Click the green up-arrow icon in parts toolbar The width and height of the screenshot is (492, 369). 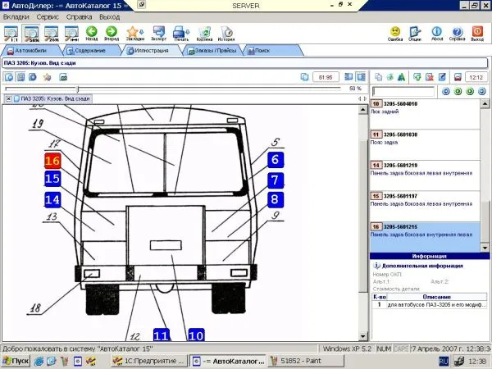coord(417,77)
